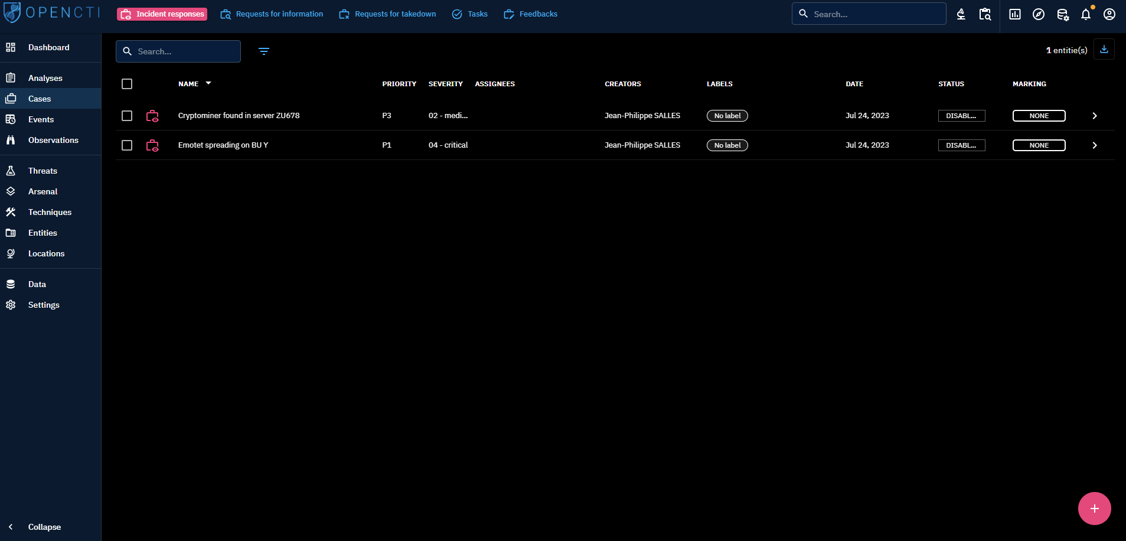Click the export download icon
The width and height of the screenshot is (1126, 541).
click(1104, 50)
